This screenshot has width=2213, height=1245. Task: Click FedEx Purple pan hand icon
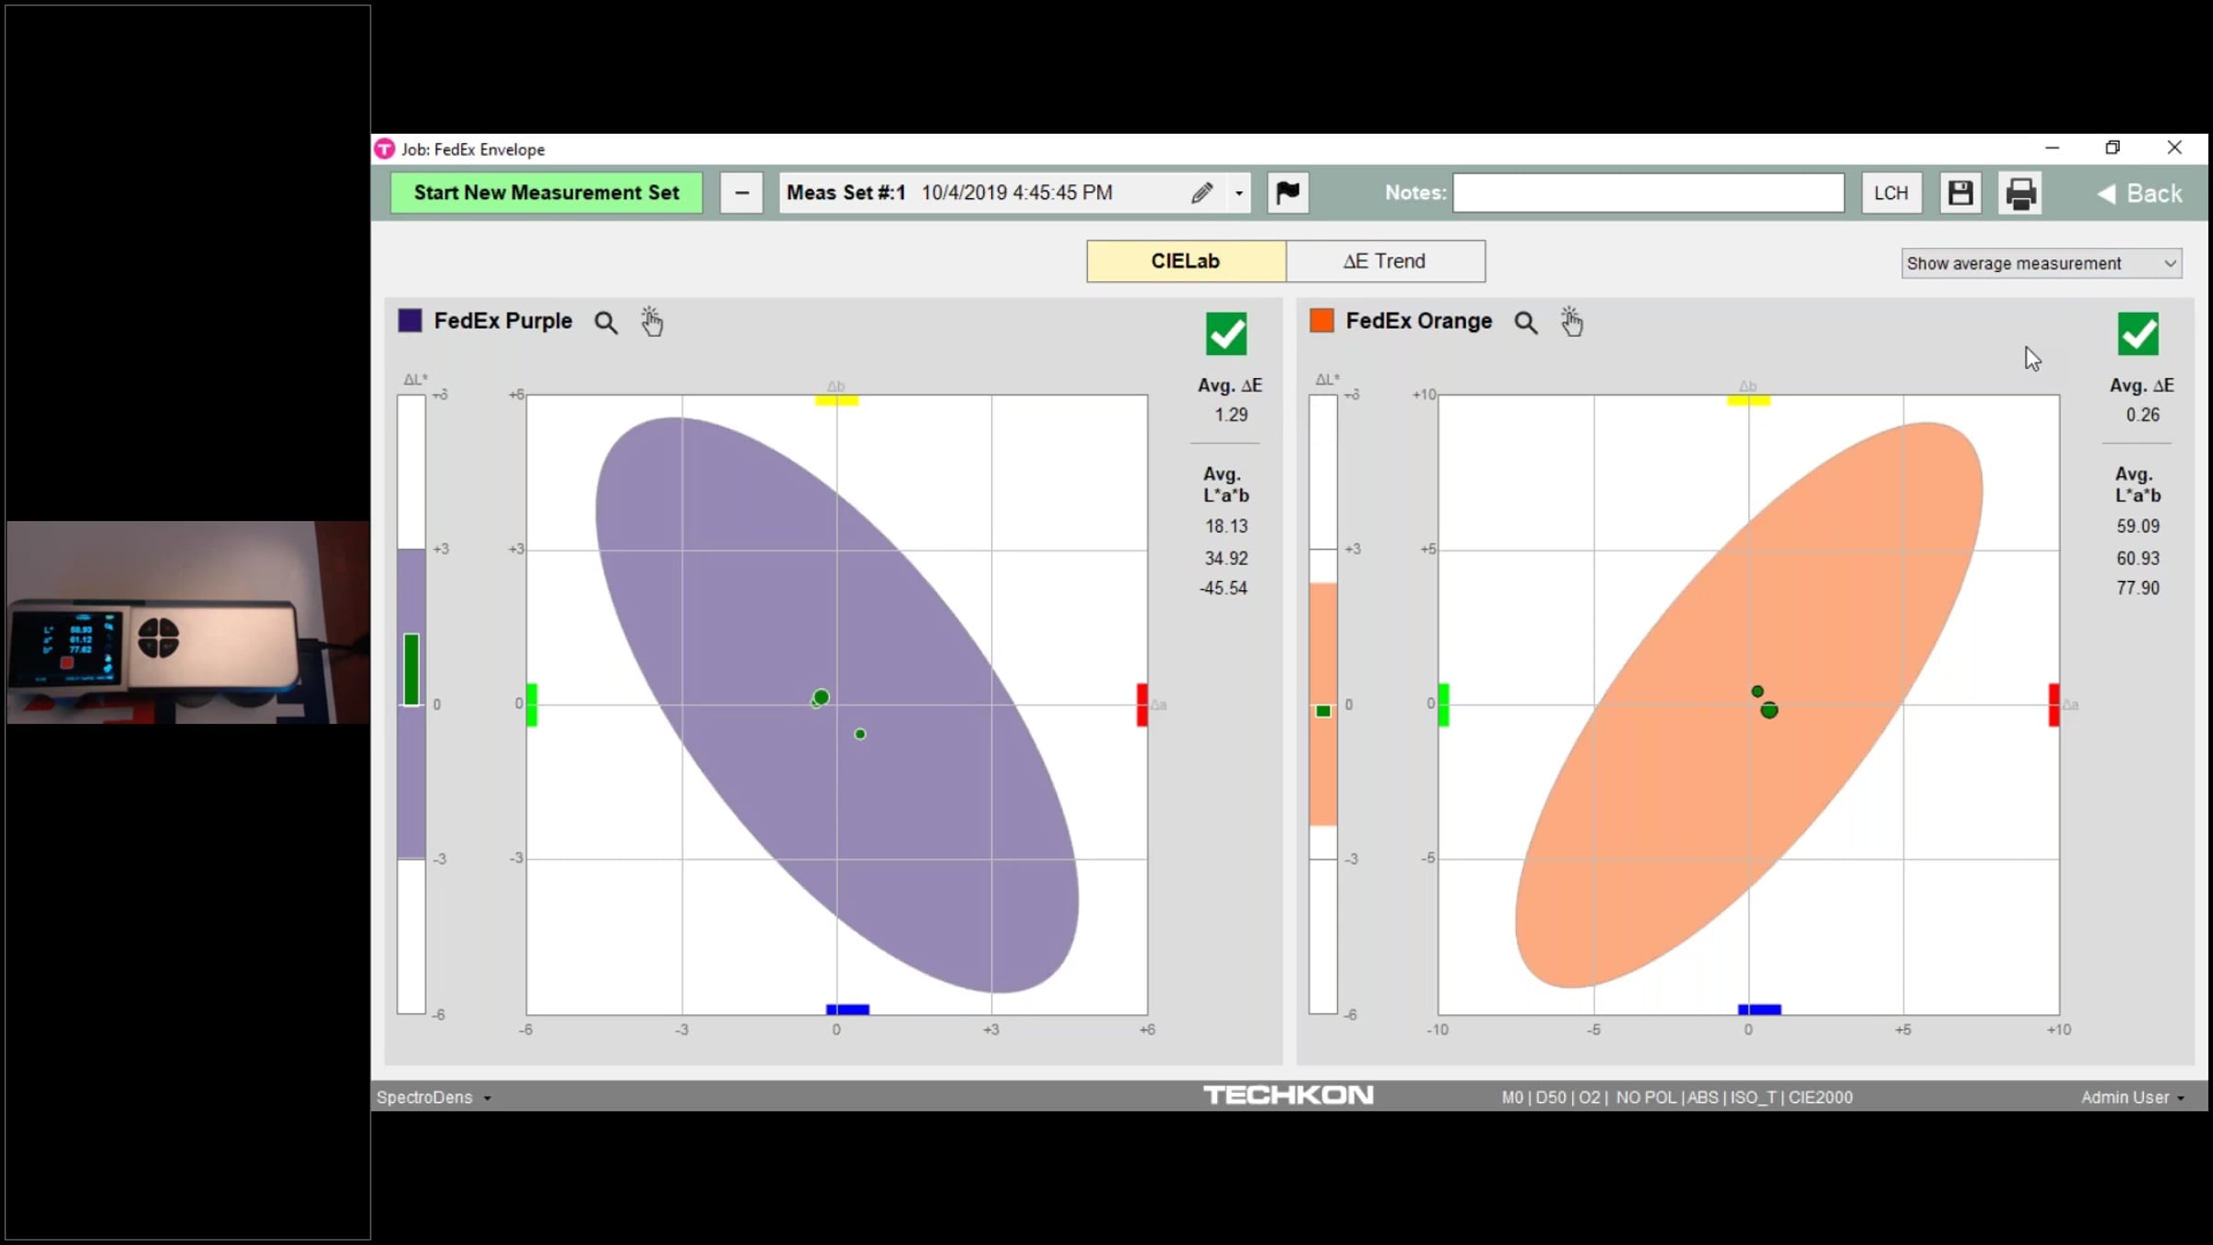[x=652, y=322]
